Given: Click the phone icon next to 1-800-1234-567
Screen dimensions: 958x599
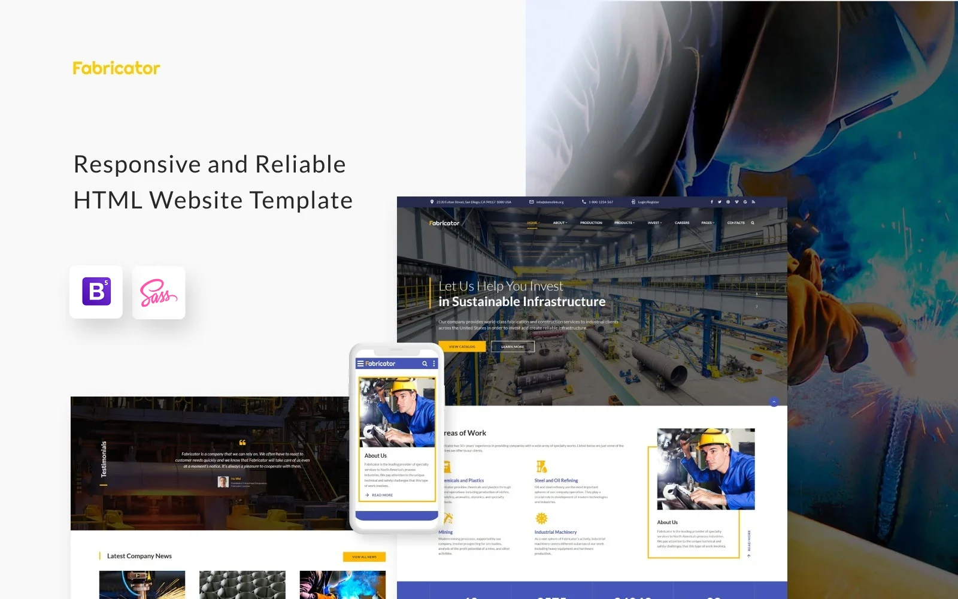Looking at the screenshot, I should [x=583, y=202].
